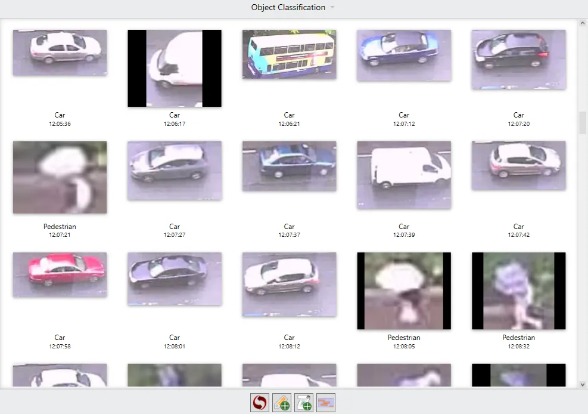Viewport: 588px width, 414px height.
Task: Click the 12:08:12 timestamp text
Action: (x=290, y=347)
